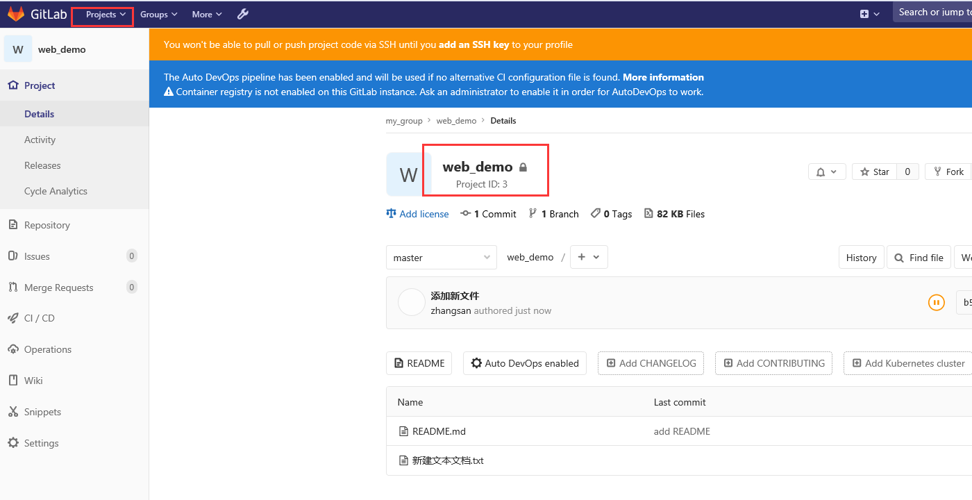Click the Merge Requests sidebar icon
972x500 pixels.
[12, 287]
